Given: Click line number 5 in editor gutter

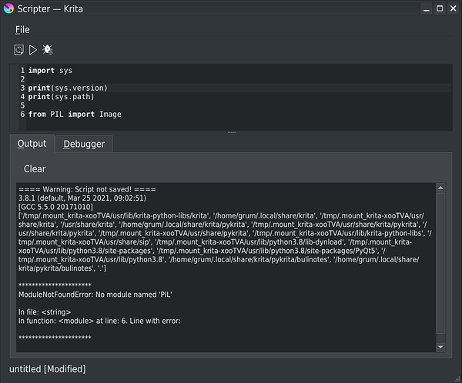Looking at the screenshot, I should tap(22, 105).
